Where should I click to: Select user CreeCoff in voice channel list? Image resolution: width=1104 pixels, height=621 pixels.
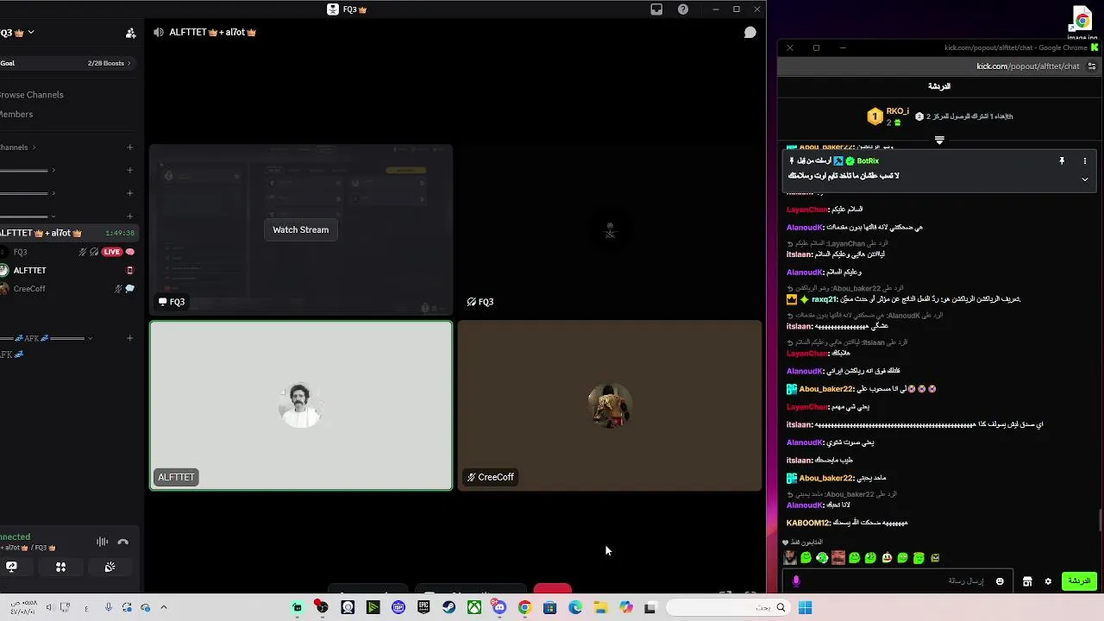tap(67, 289)
